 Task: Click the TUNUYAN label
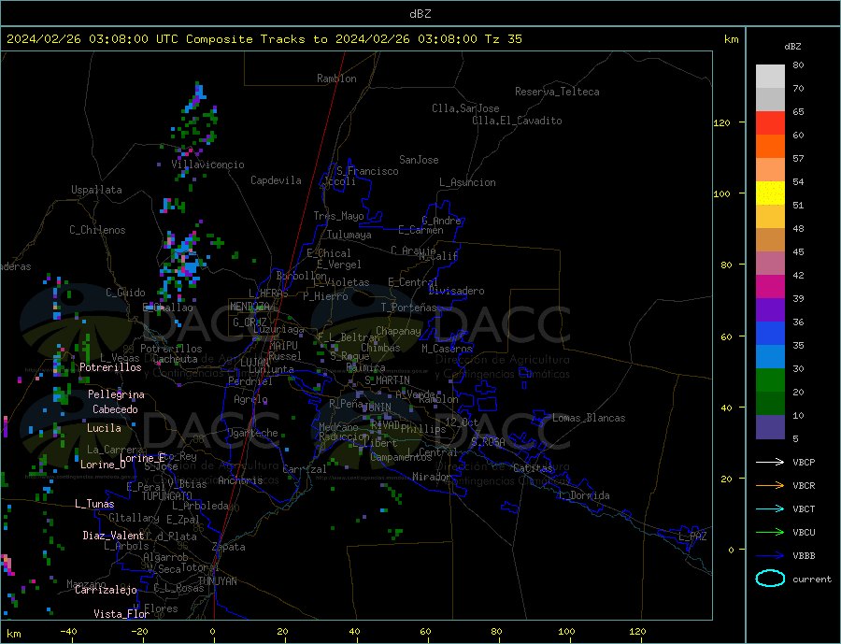[x=217, y=581]
